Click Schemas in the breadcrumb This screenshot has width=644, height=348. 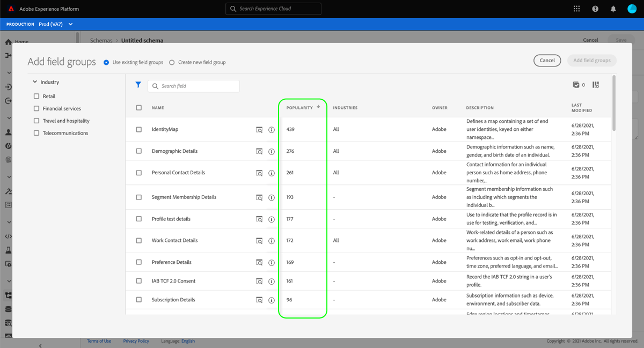pos(101,40)
